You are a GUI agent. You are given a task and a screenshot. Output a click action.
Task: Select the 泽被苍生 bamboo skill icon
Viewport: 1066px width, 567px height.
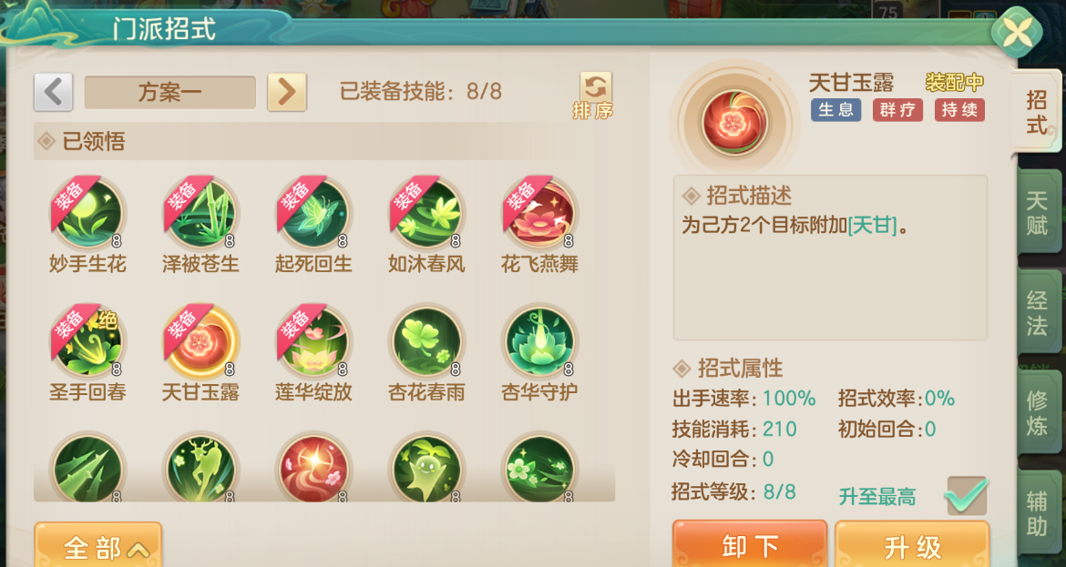200,214
